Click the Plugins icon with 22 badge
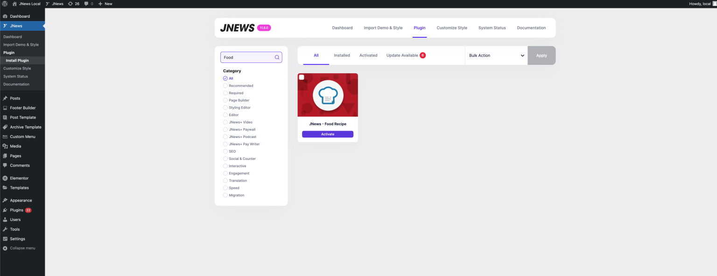This screenshot has height=276, width=717. coord(4,210)
